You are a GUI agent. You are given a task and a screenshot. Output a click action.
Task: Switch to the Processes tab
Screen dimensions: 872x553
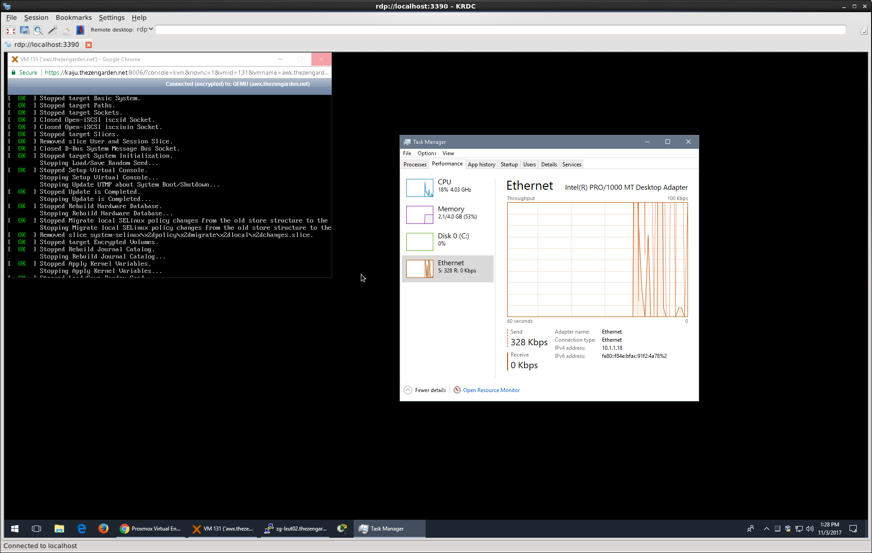[415, 165]
